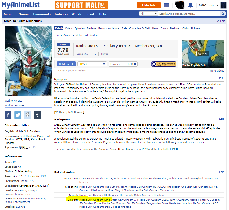Viewport: 229px width, 210px height.
Task: Open the notifications bell icon
Action: [x=191, y=5]
